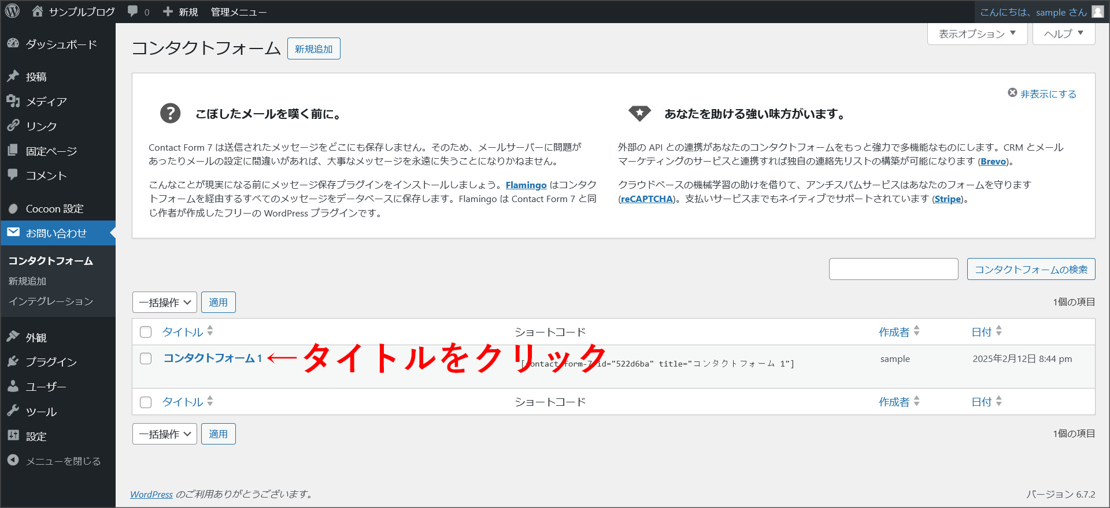The width and height of the screenshot is (1110, 508).
Task: Click the 投稿 pushpin icon
Action: [13, 76]
